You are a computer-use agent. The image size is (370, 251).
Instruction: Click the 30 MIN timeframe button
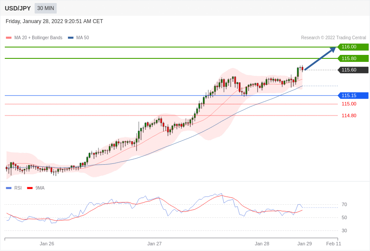46,8
